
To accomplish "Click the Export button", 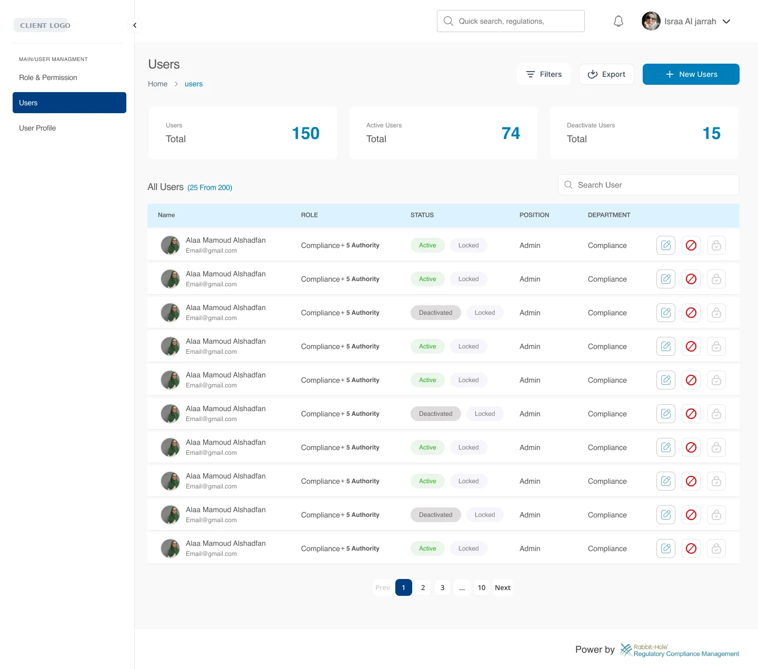I will pyautogui.click(x=606, y=74).
